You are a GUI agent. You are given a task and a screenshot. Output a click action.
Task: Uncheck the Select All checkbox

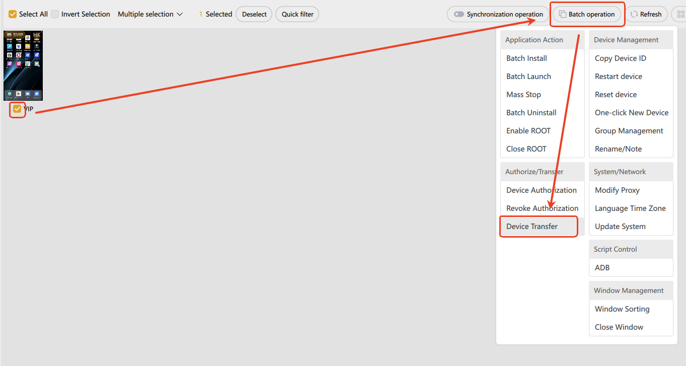(13, 14)
